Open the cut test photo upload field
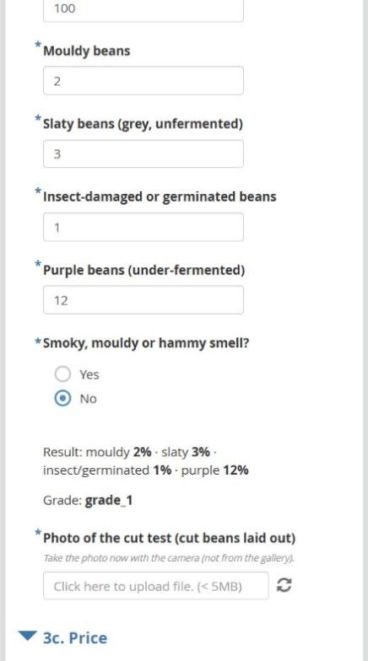This screenshot has height=661, width=368. click(x=155, y=586)
